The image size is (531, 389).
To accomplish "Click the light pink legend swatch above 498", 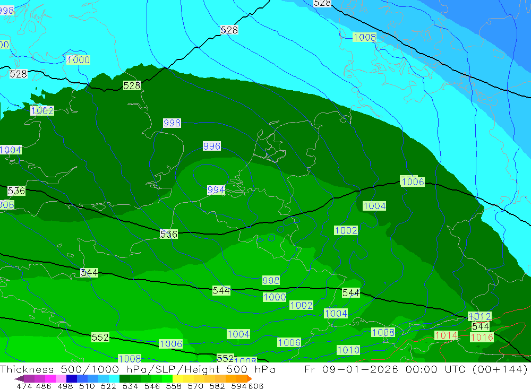I will pyautogui.click(x=60, y=378).
